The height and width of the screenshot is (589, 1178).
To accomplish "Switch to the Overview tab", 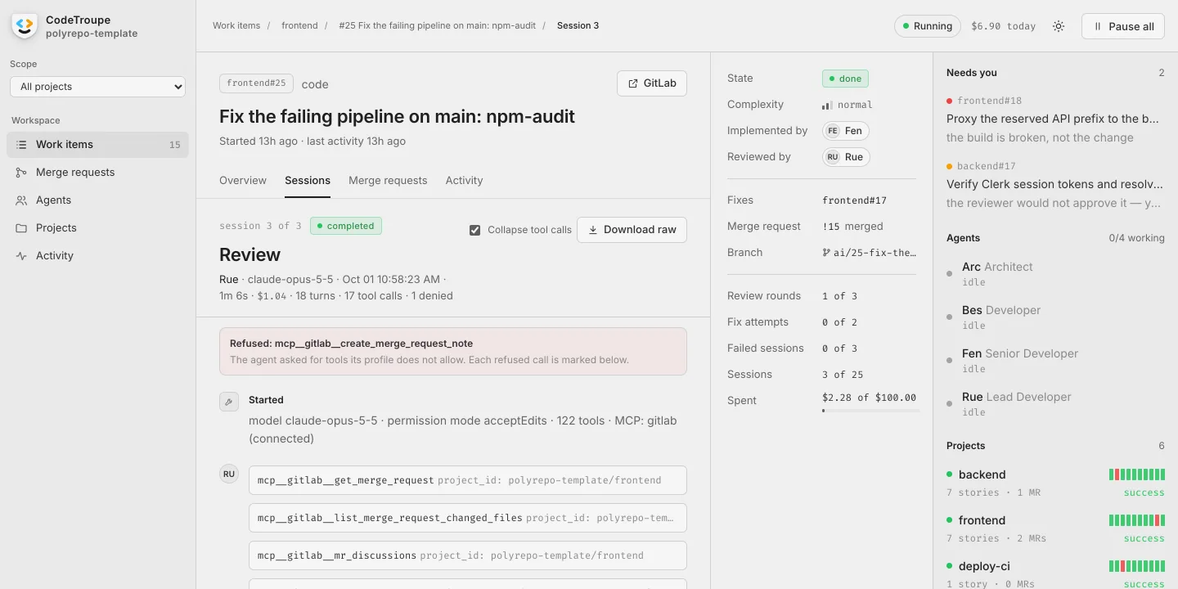I will (243, 181).
